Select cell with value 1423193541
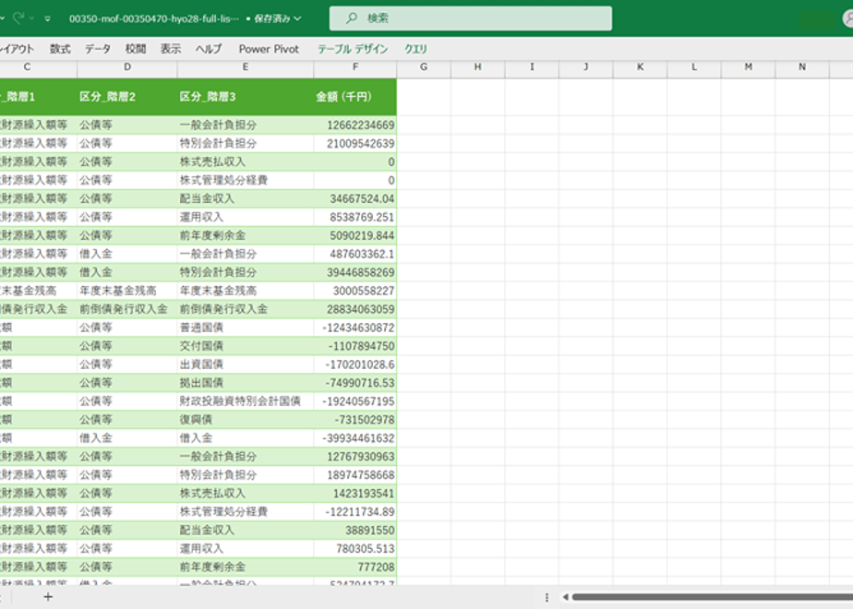The height and width of the screenshot is (609, 853). 355,494
